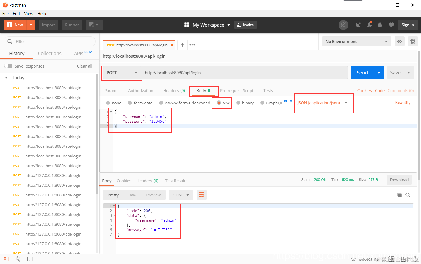
Task: Open the Test Results tab
Action: click(x=176, y=181)
